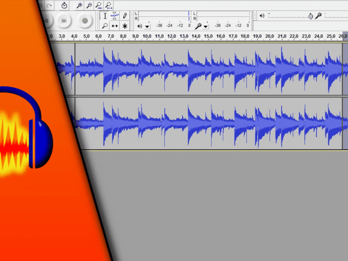Open the microphone input meter dropdown
348x261 pixels.
(206, 26)
